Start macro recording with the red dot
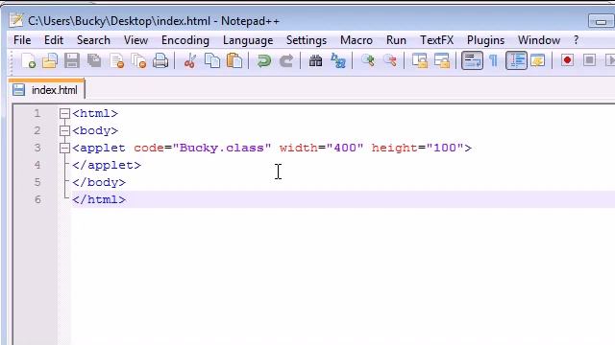 coord(567,60)
